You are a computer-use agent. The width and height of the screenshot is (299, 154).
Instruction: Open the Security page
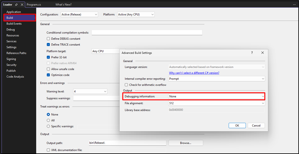tap(11, 65)
